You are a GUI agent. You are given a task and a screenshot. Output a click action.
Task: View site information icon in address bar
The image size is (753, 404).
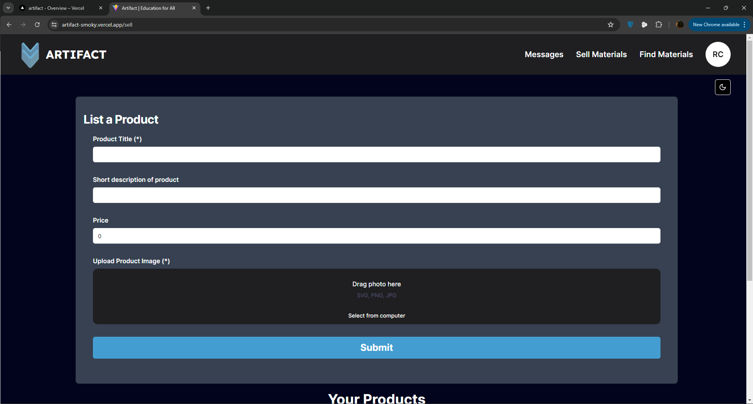[x=54, y=25]
